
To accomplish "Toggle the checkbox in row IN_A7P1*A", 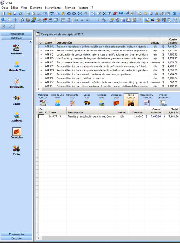I will point(41,116).
